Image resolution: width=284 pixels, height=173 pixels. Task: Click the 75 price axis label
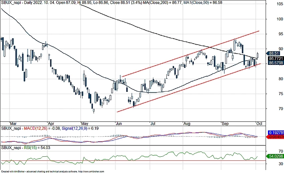coord(281,94)
